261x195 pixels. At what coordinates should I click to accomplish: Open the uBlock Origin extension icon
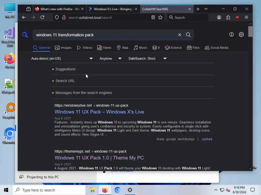pos(237,18)
